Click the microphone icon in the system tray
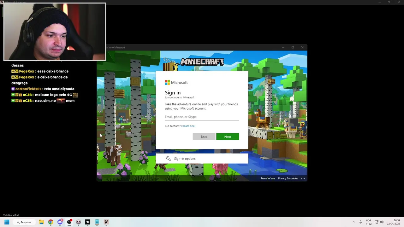The image size is (404, 227). point(361,222)
